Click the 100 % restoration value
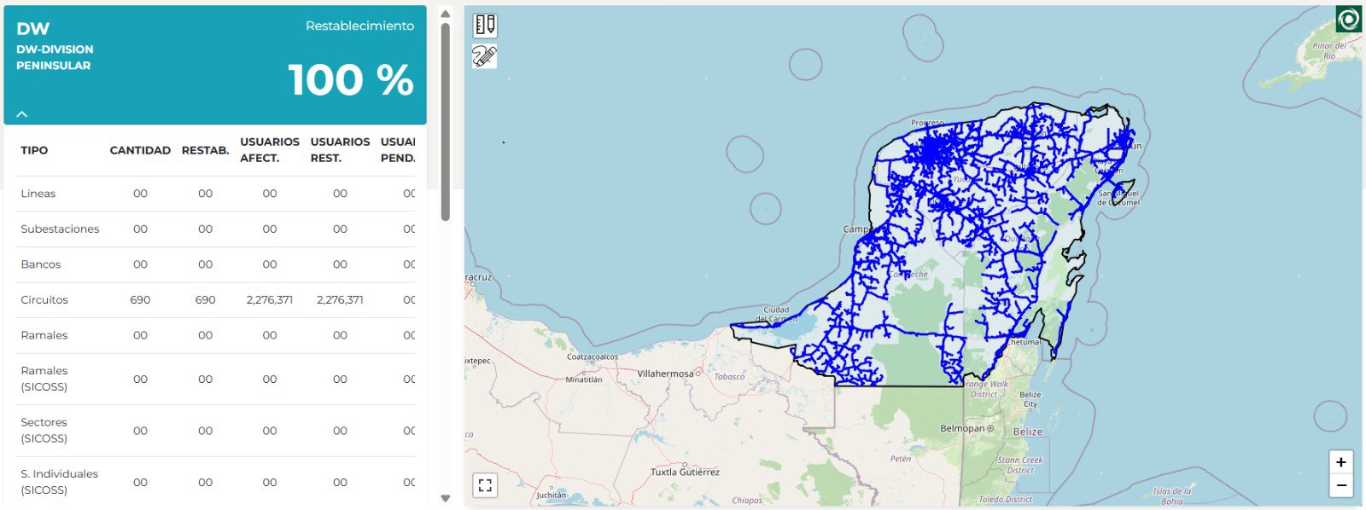 pyautogui.click(x=351, y=80)
